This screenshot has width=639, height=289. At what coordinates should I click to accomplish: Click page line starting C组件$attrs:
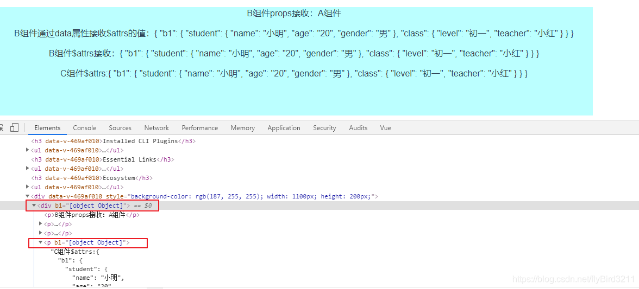(295, 73)
